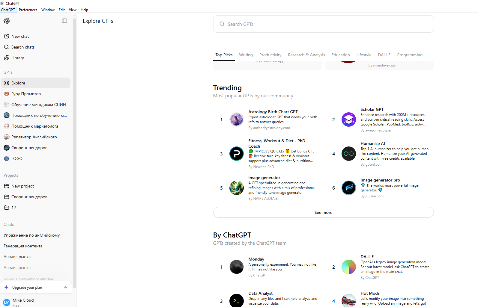Select the Programming category tab
Image resolution: width=478 pixels, height=307 pixels.
point(410,55)
